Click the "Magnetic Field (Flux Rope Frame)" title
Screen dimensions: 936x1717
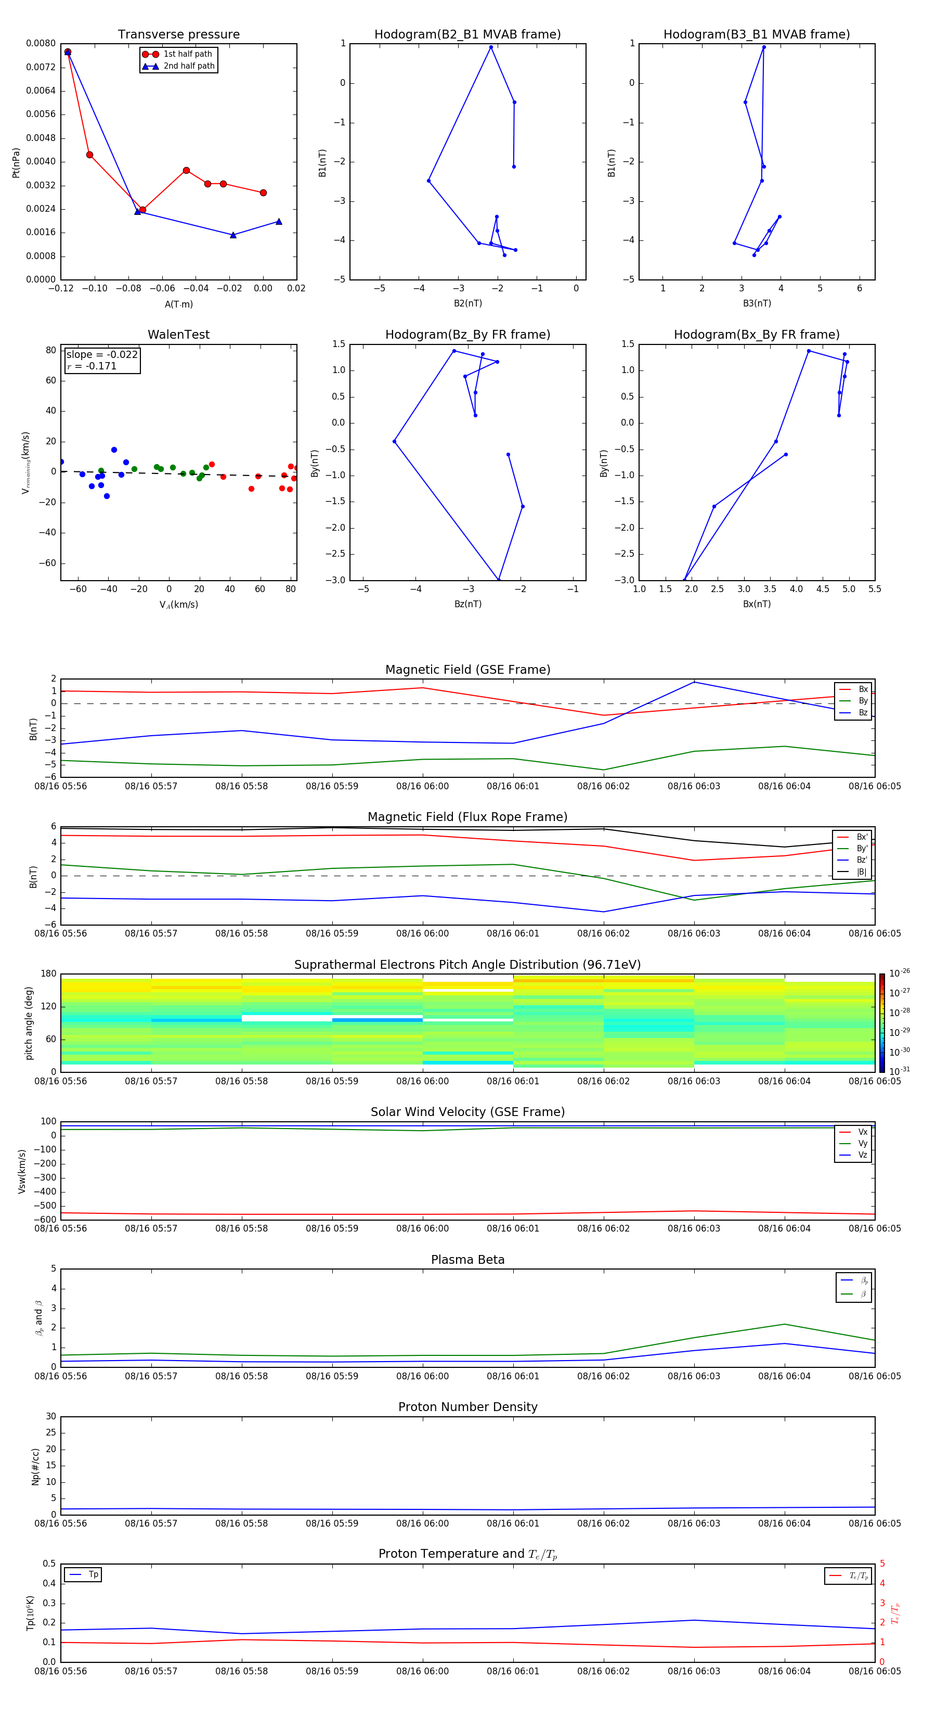[x=467, y=817]
